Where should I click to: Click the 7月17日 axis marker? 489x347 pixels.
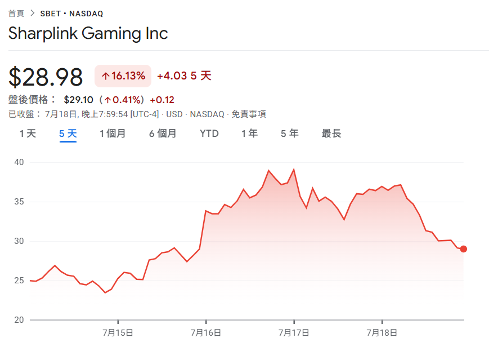pyautogui.click(x=294, y=332)
